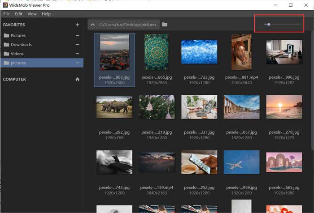Select thumbnail pexels-...903.jpg
The image size is (314, 213).
(x=114, y=52)
